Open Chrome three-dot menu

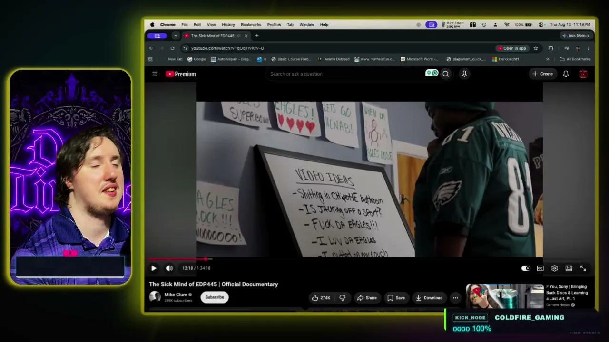tap(588, 48)
